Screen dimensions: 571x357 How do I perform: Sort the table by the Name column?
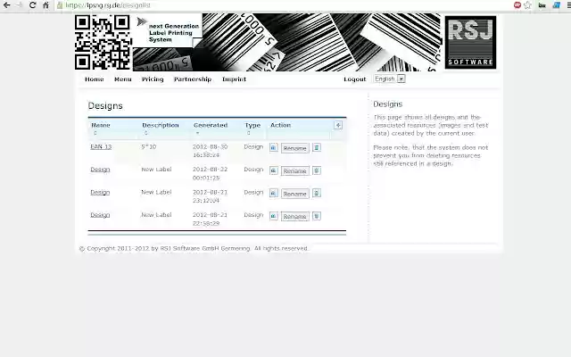point(101,125)
